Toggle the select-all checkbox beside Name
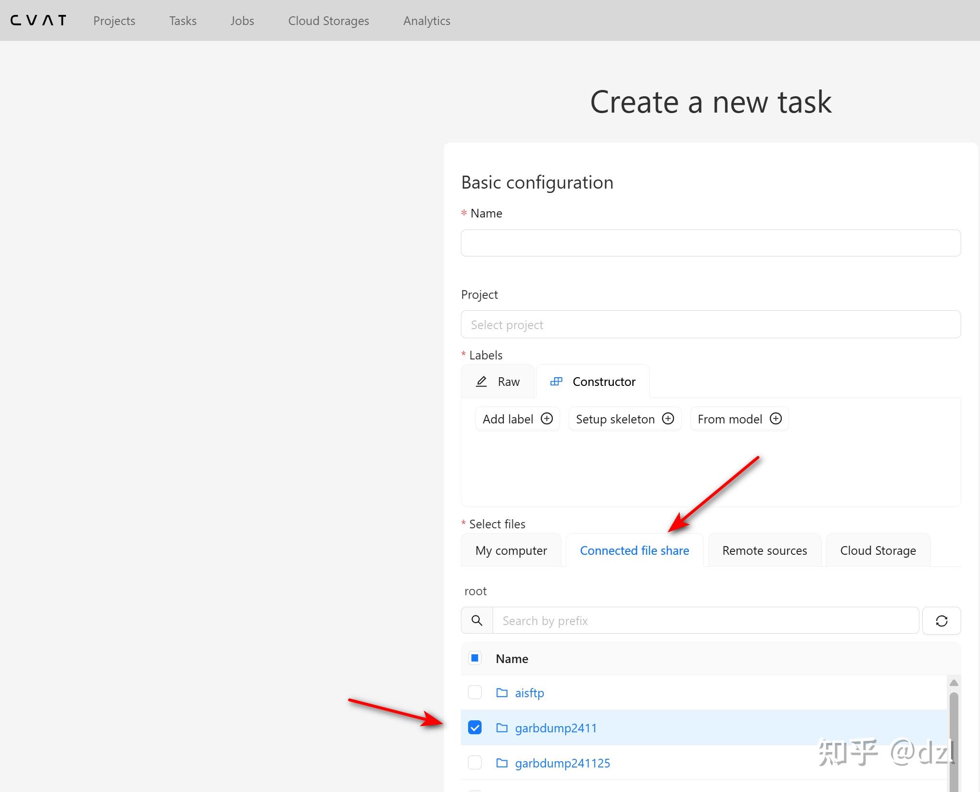 (475, 658)
